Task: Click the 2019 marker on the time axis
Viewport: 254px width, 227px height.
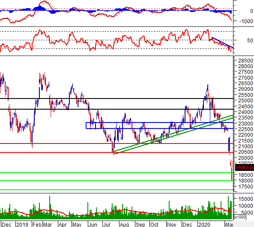Action: point(22,224)
